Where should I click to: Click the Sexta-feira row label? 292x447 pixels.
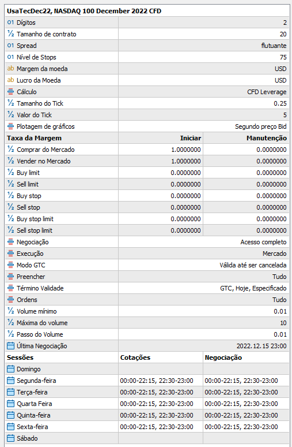[x=32, y=427]
